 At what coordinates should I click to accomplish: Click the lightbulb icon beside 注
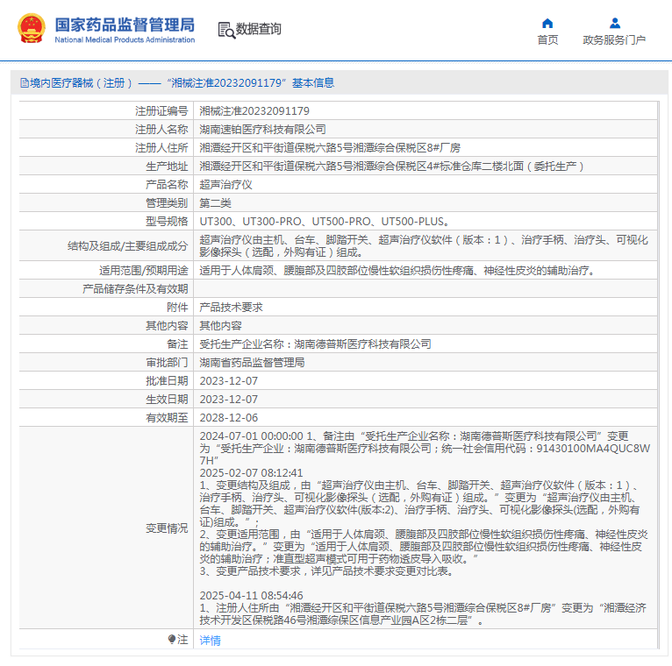coord(172,639)
